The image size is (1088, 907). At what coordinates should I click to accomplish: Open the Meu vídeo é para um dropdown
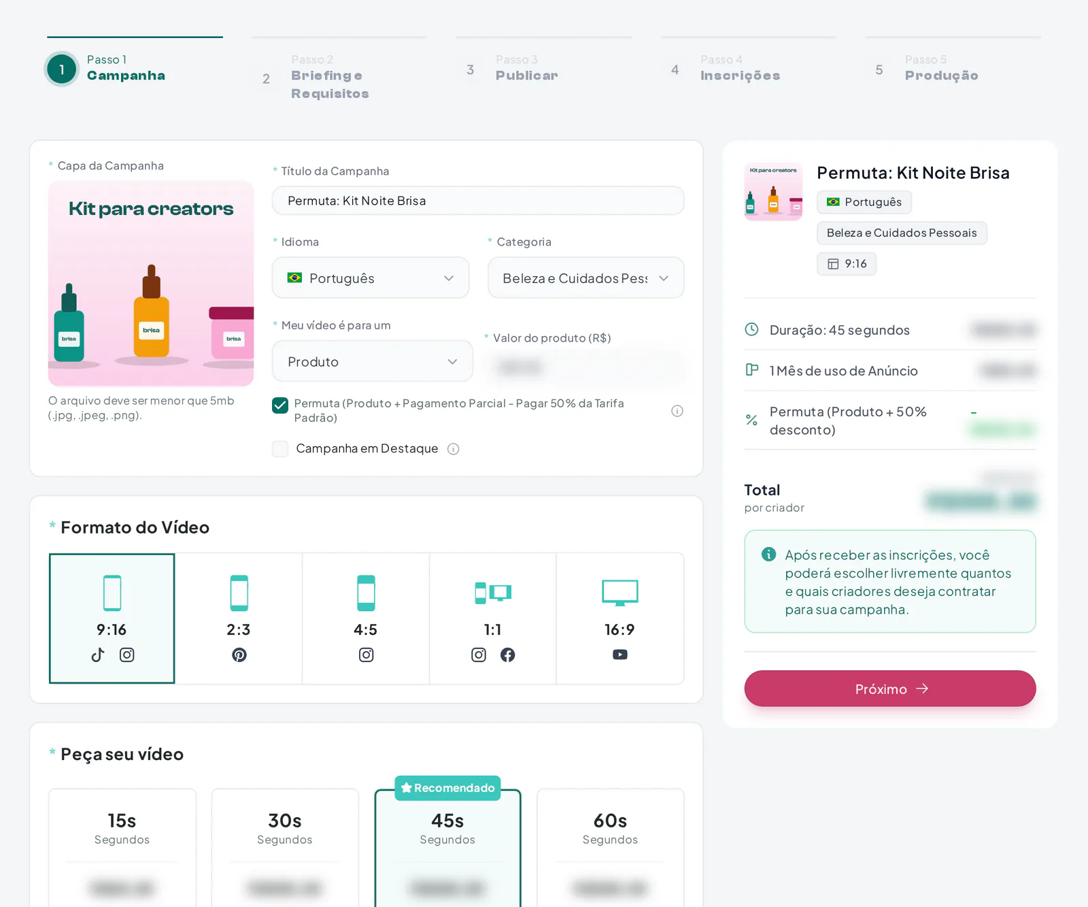point(372,361)
